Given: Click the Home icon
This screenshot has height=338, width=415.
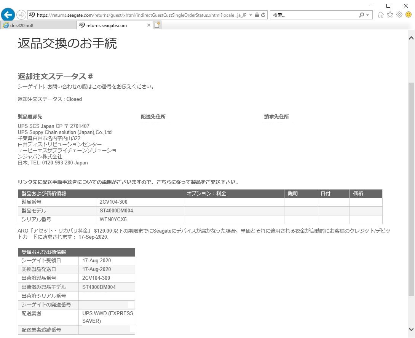Looking at the screenshot, I should click(x=381, y=15).
